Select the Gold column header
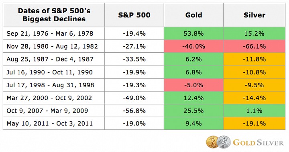 (193, 15)
